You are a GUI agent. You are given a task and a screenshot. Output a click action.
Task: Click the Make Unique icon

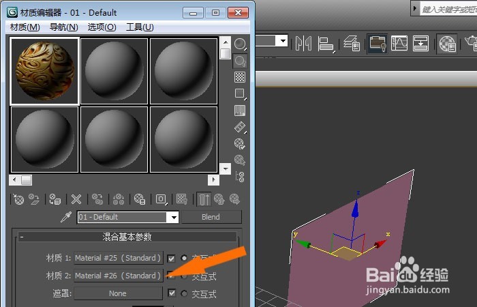119,199
